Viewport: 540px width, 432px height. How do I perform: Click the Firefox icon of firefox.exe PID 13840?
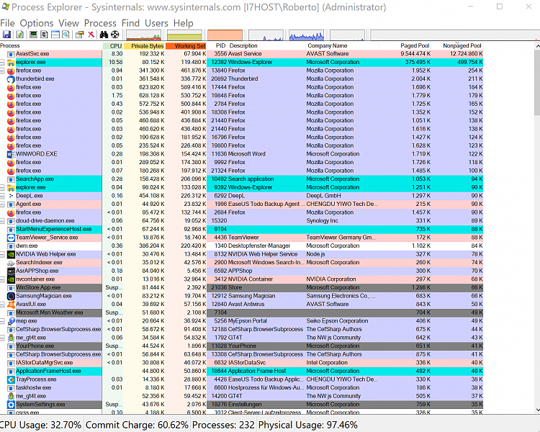pos(11,71)
